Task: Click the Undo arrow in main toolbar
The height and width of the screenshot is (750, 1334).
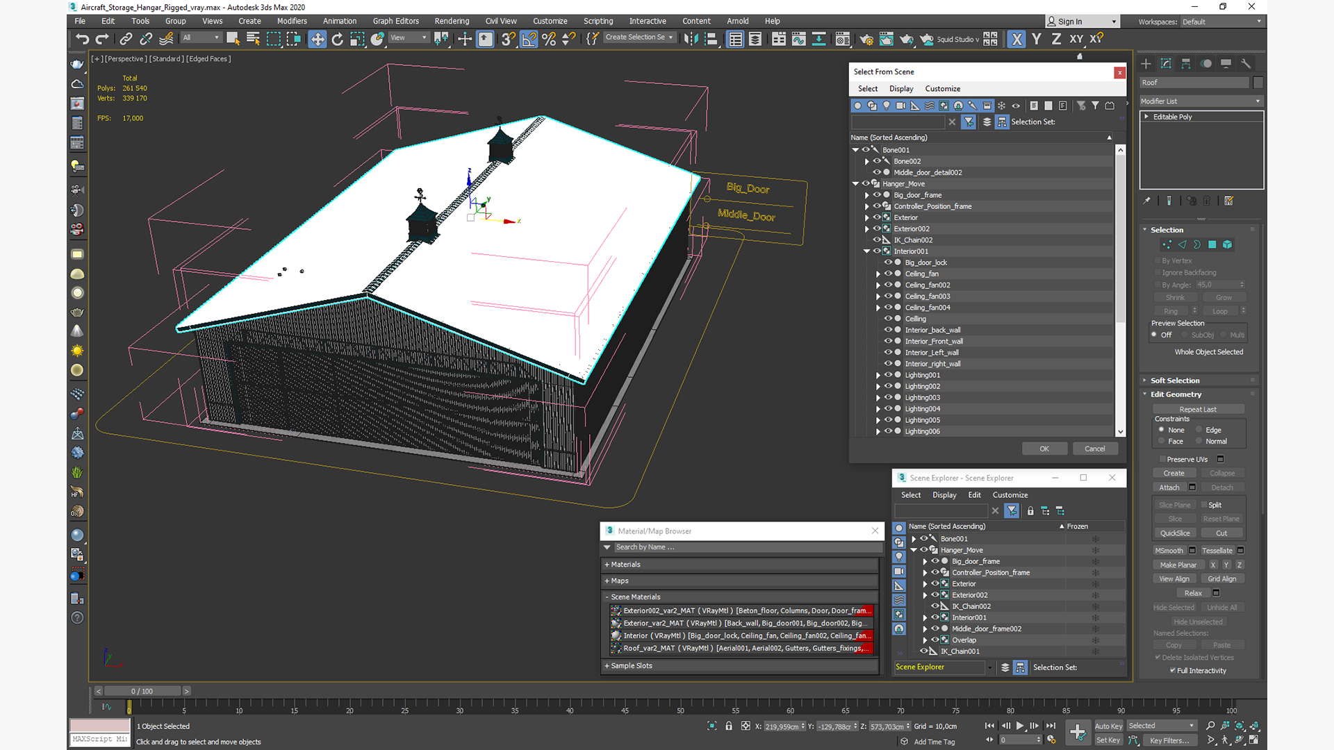Action: pos(82,39)
